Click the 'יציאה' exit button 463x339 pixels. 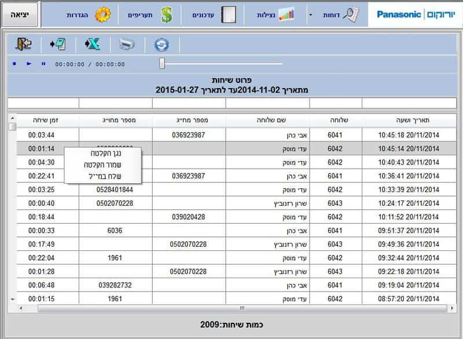pos(20,13)
